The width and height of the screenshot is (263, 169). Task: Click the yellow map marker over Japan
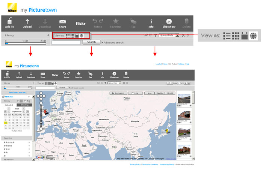167,131
